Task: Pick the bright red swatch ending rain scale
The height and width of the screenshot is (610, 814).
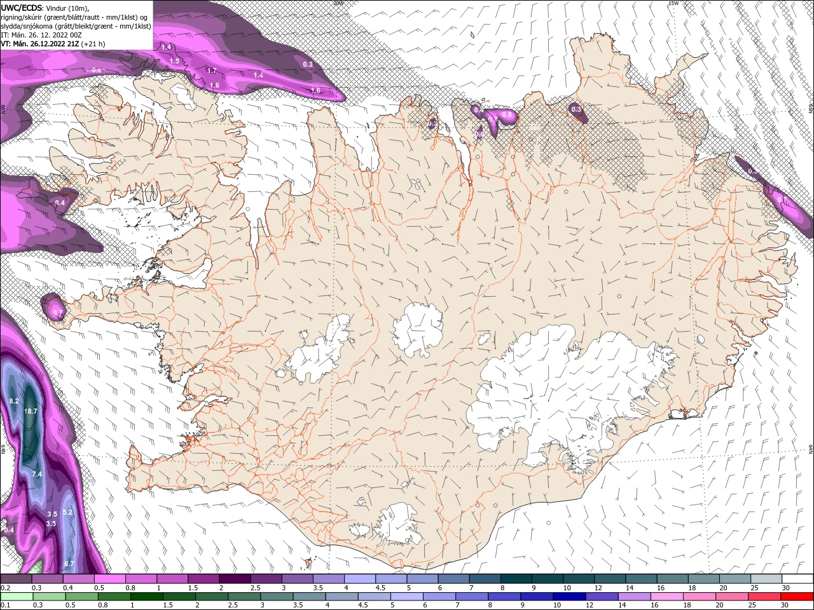Action: tap(797, 596)
